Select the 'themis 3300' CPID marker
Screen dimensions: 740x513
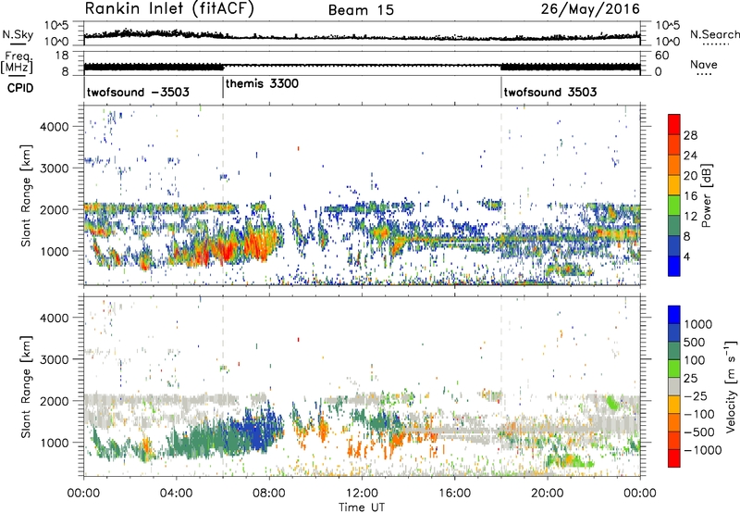(x=262, y=83)
